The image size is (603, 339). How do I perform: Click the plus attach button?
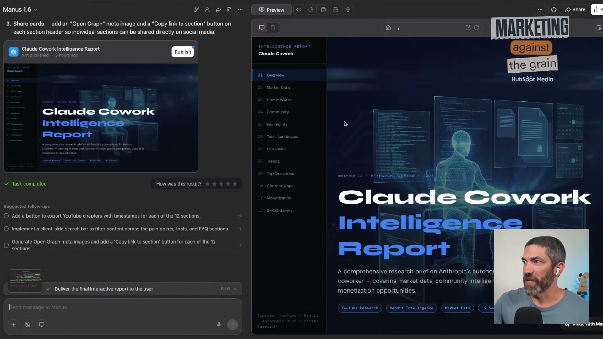click(14, 325)
